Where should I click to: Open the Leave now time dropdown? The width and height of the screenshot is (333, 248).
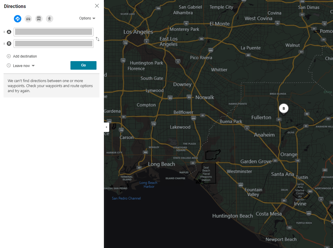click(x=21, y=66)
